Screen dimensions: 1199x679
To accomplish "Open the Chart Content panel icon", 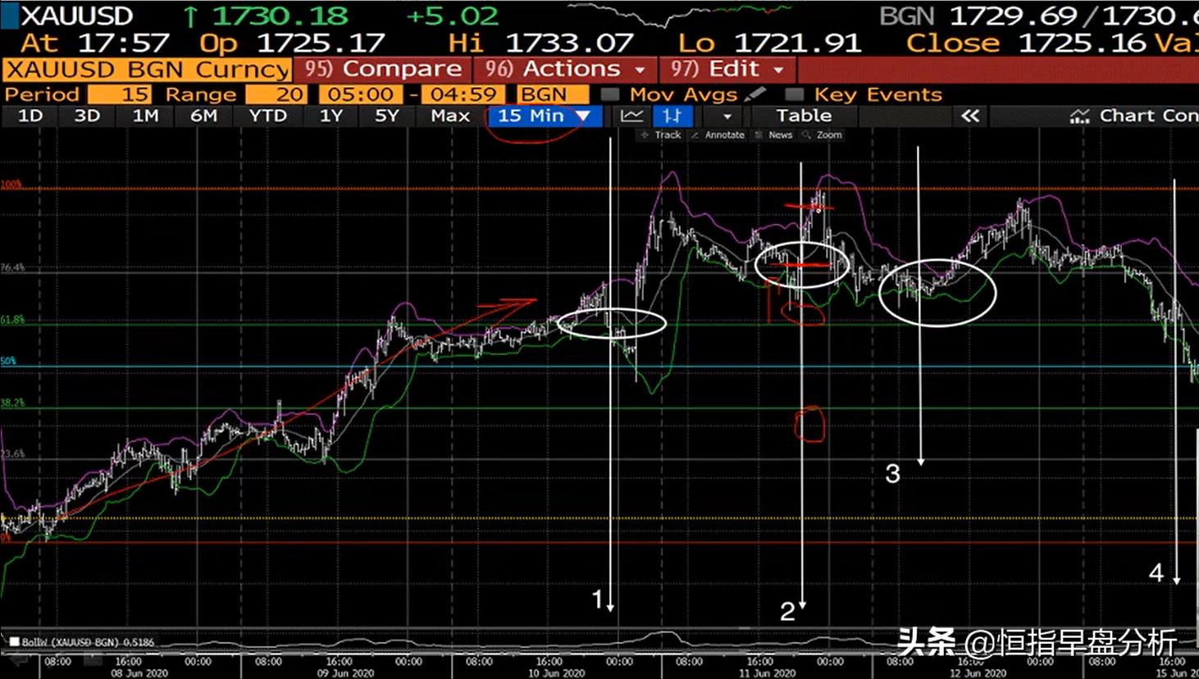I will coord(1079,116).
